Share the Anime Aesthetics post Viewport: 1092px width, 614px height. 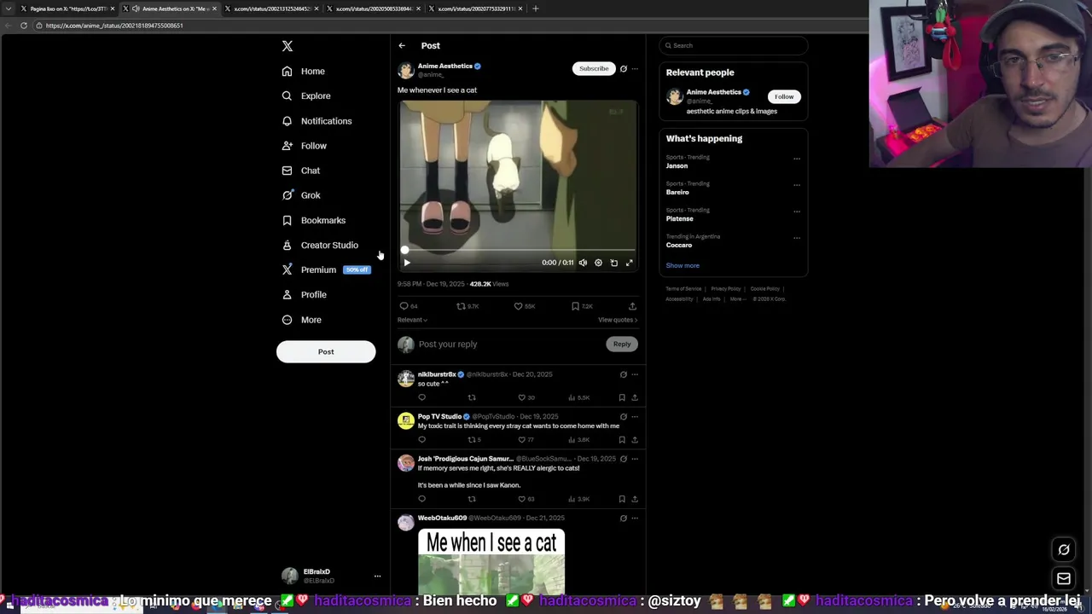[632, 306]
